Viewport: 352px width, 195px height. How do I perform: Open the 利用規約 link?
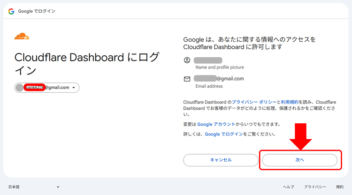pos(290,102)
